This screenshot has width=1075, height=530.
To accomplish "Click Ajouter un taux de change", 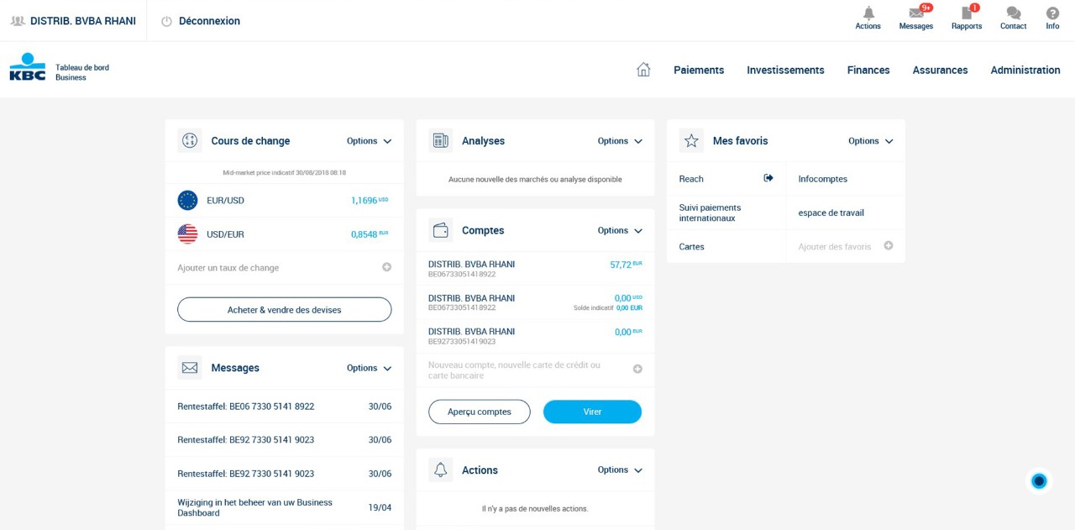I will click(228, 268).
